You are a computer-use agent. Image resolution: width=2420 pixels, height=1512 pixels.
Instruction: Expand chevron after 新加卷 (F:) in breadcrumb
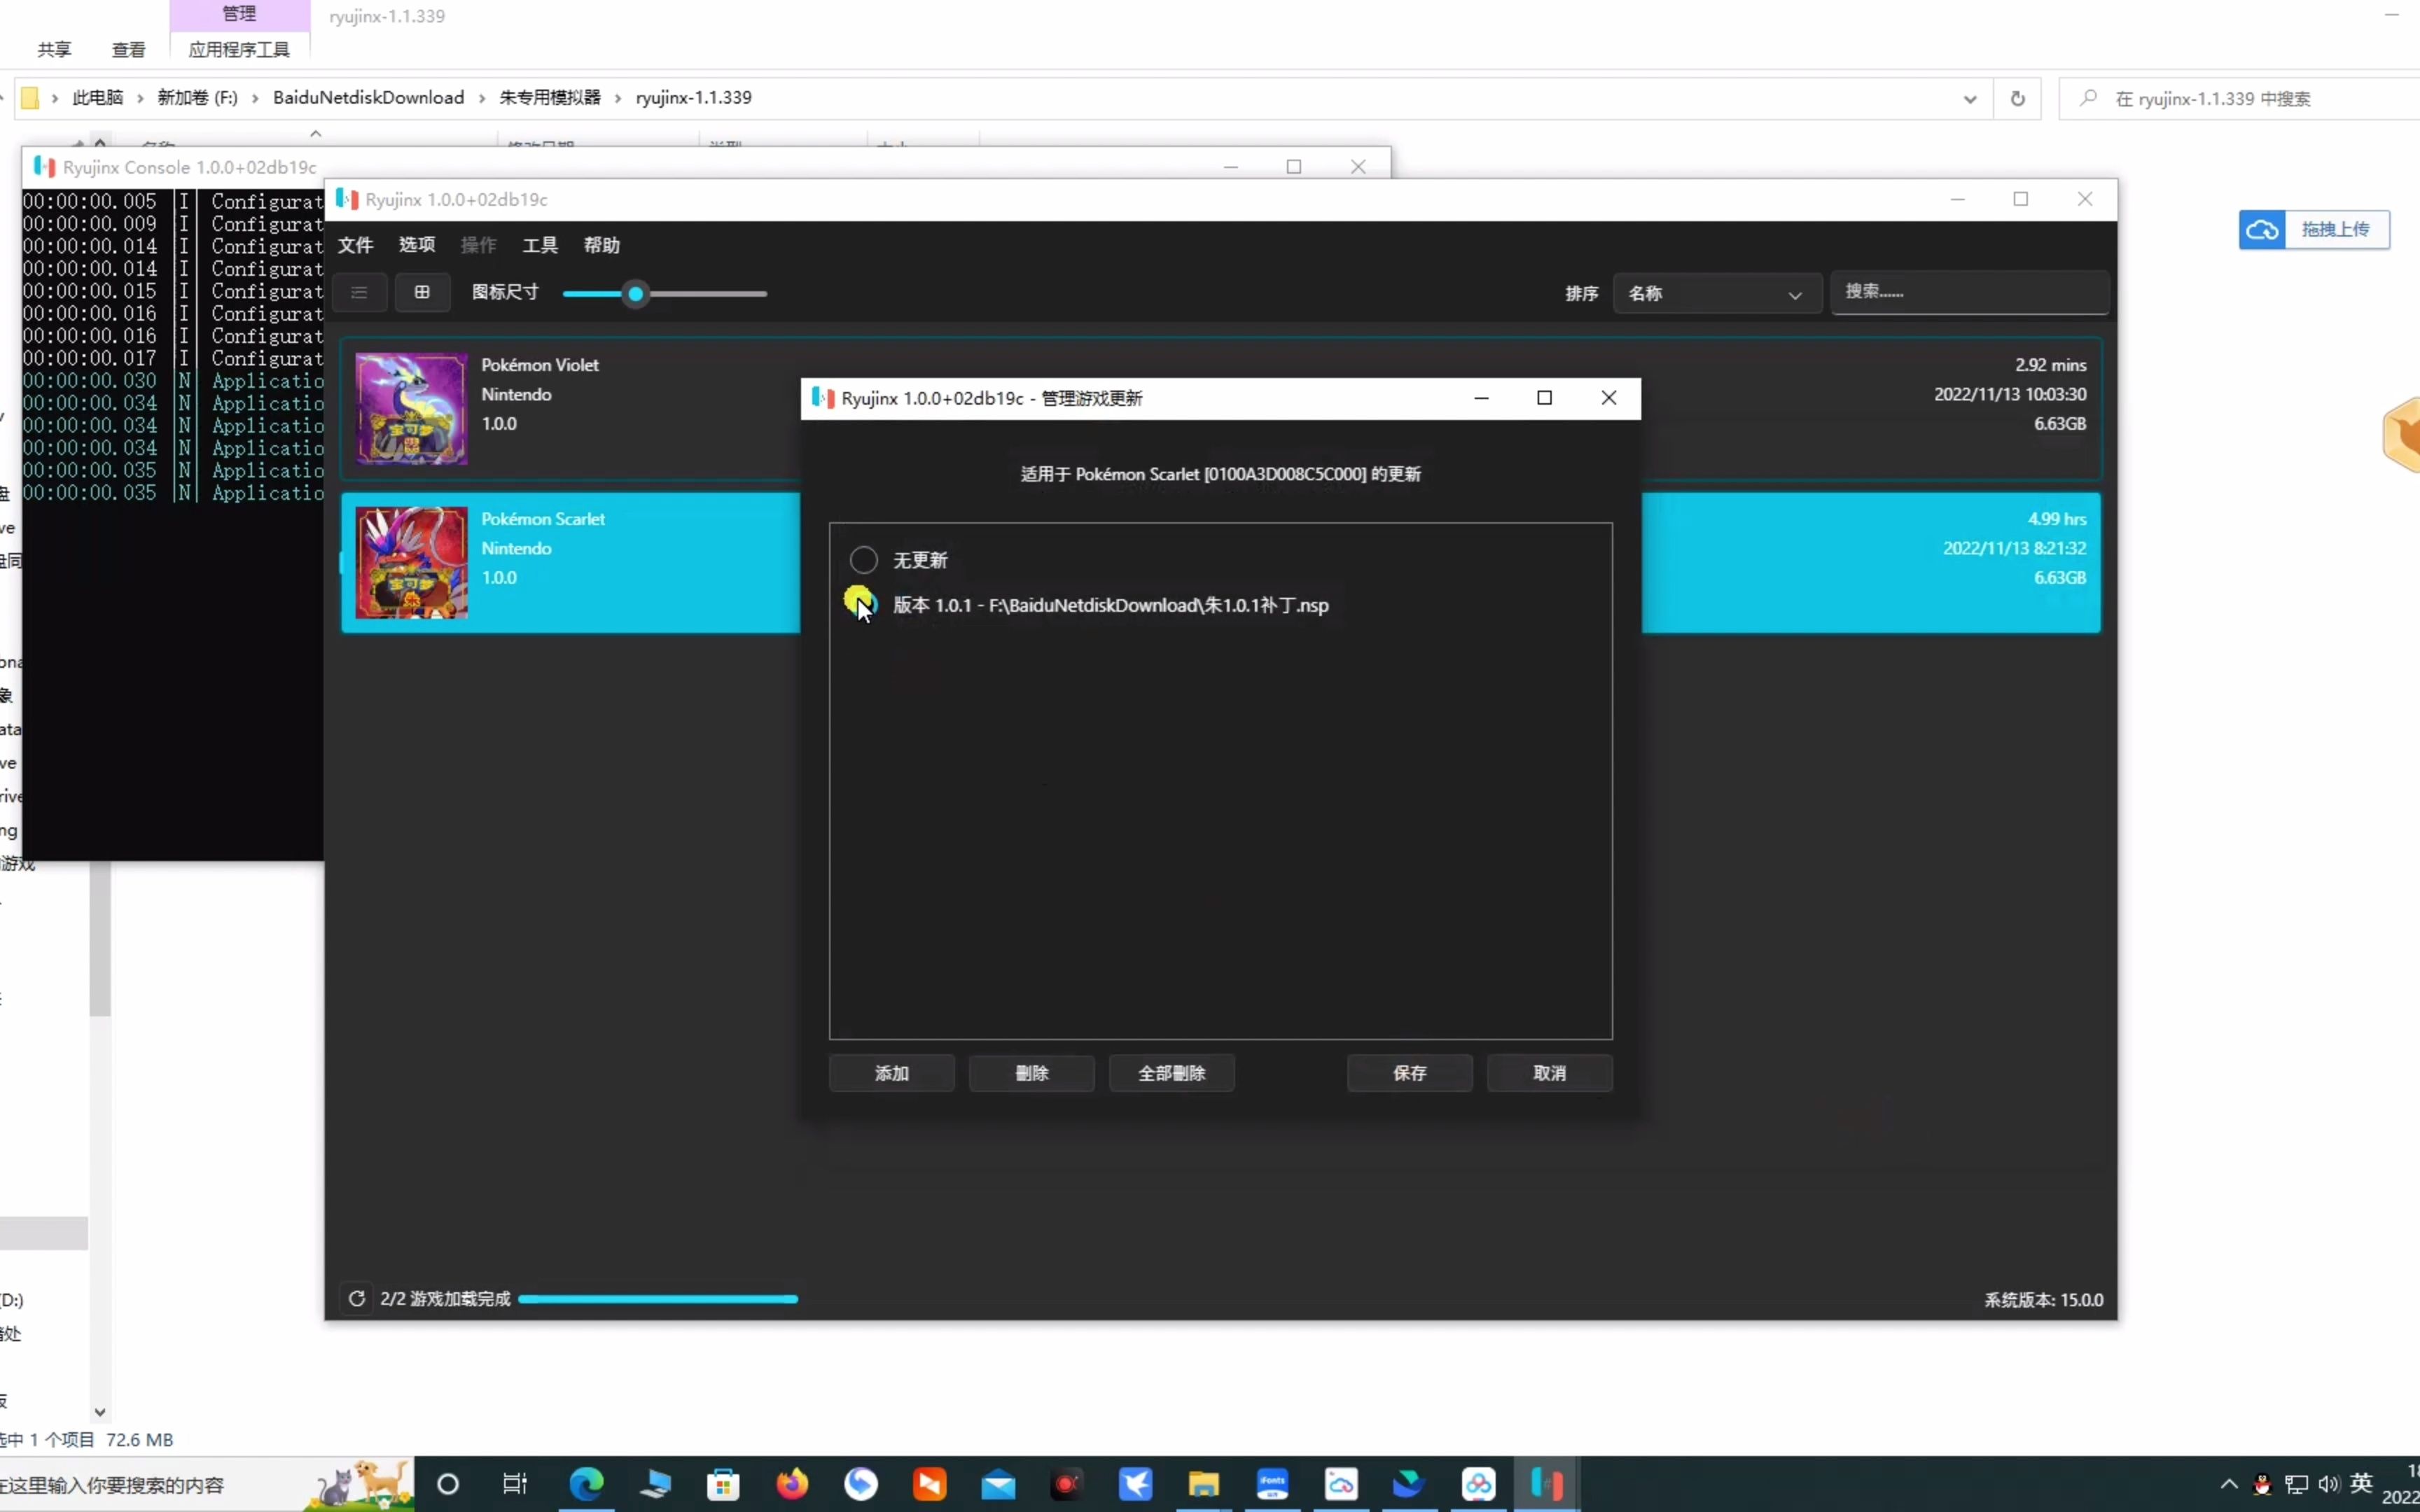(255, 97)
